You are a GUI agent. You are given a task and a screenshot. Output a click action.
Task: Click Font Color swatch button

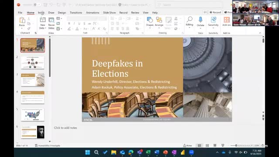[77, 29]
